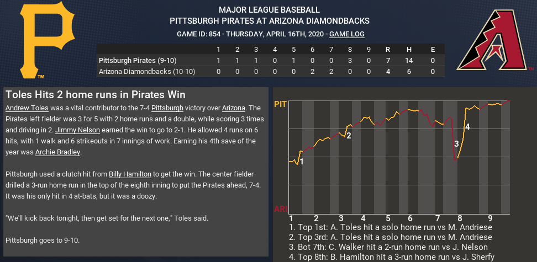Click the PIT label on chart axis
Image resolution: width=537 pixels, height=262 pixels.
tap(281, 104)
